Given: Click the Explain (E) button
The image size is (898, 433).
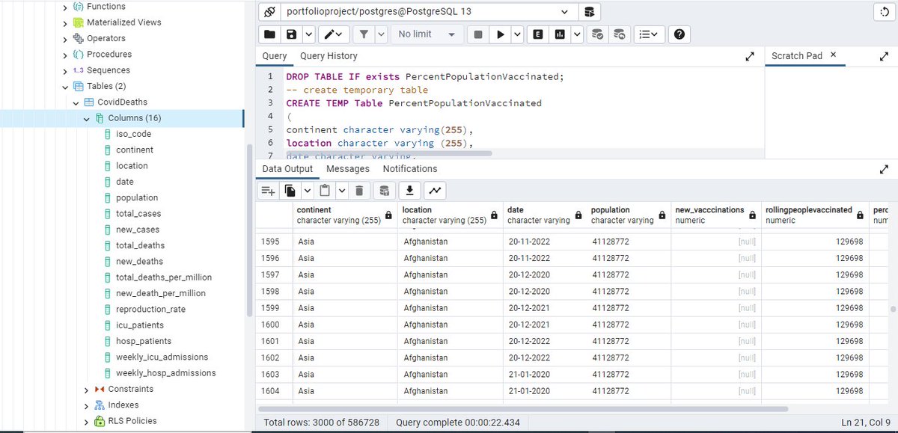Looking at the screenshot, I should [x=538, y=34].
